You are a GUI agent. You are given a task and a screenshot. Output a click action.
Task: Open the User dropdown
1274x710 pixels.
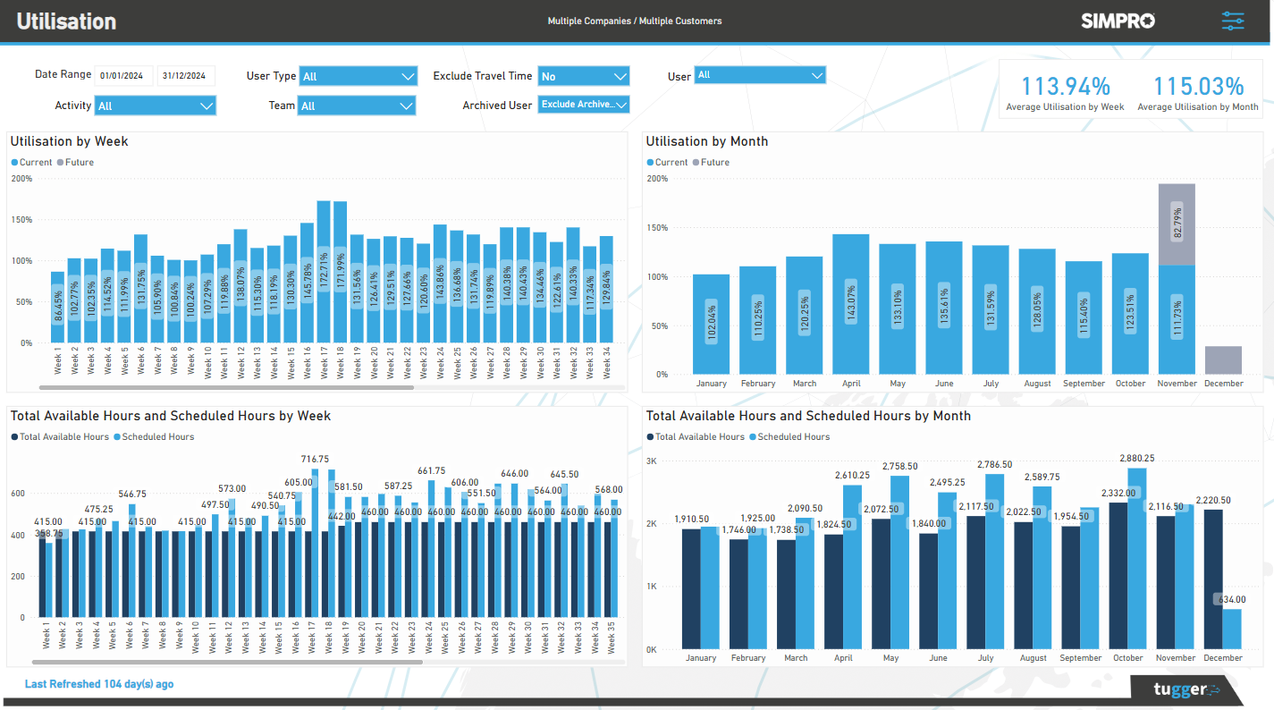tap(759, 75)
